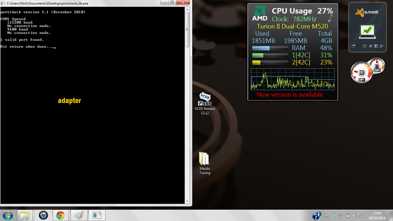This screenshot has width=393, height=221.
Task: Click the portcheck version 2.1 line
Action: click(x=43, y=12)
